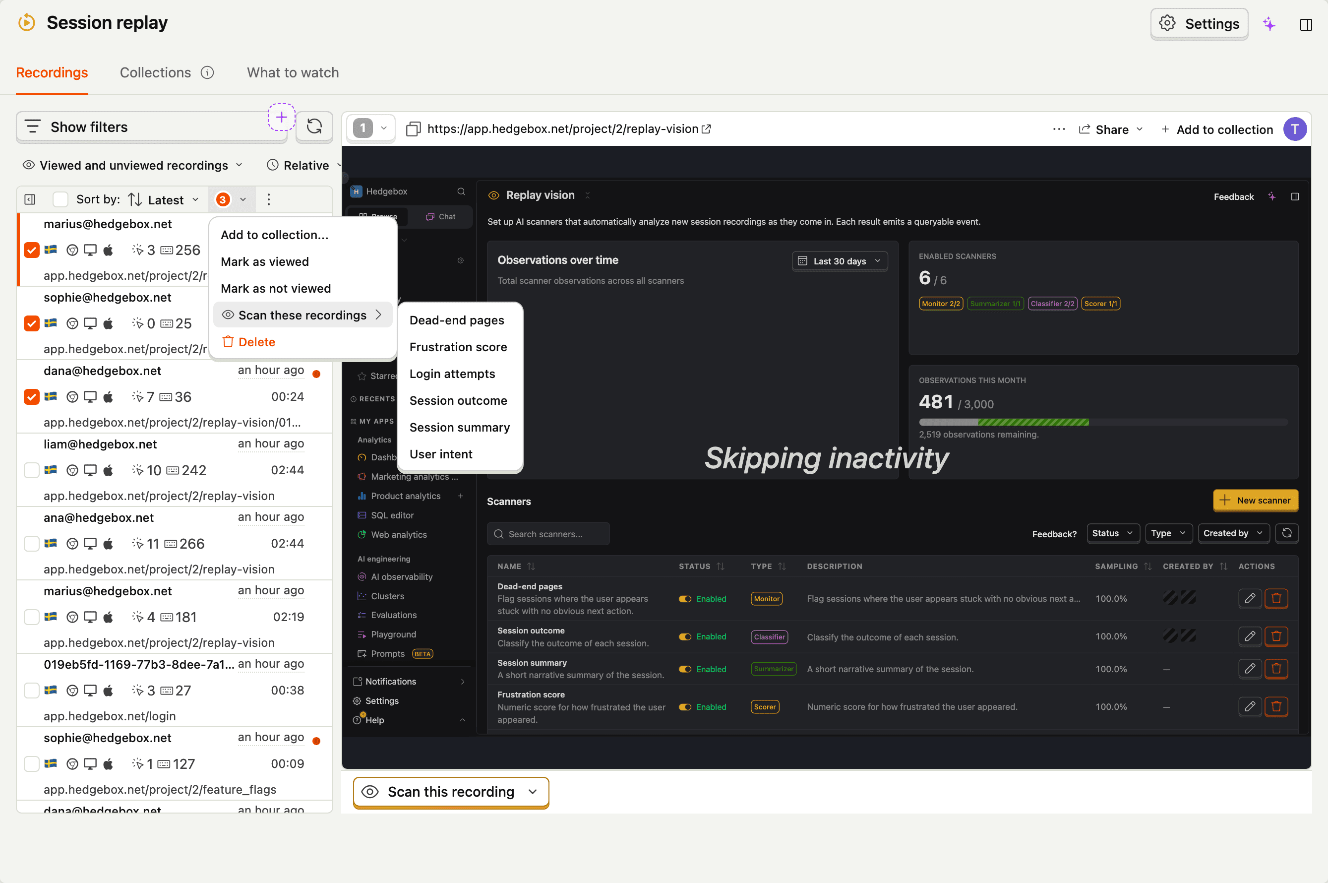Click the sparkle icon beside Feedback
This screenshot has width=1328, height=883.
1271,196
